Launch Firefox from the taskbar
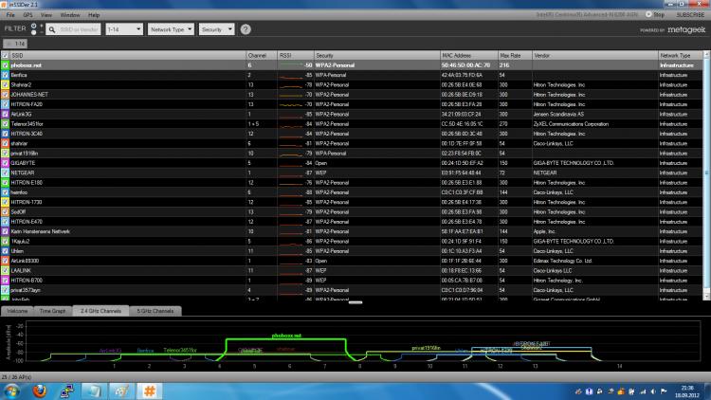This screenshot has width=711, height=400. tap(40, 391)
